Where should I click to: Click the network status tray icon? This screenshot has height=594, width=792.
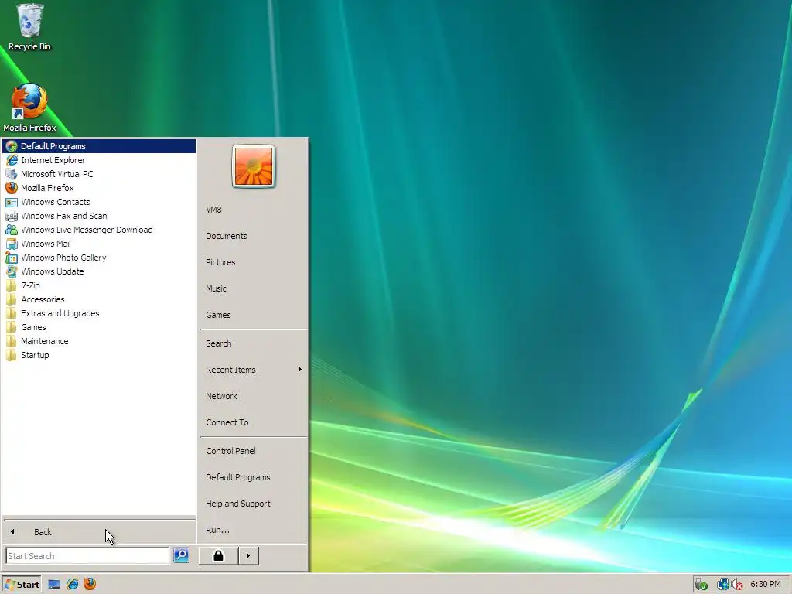(x=723, y=585)
